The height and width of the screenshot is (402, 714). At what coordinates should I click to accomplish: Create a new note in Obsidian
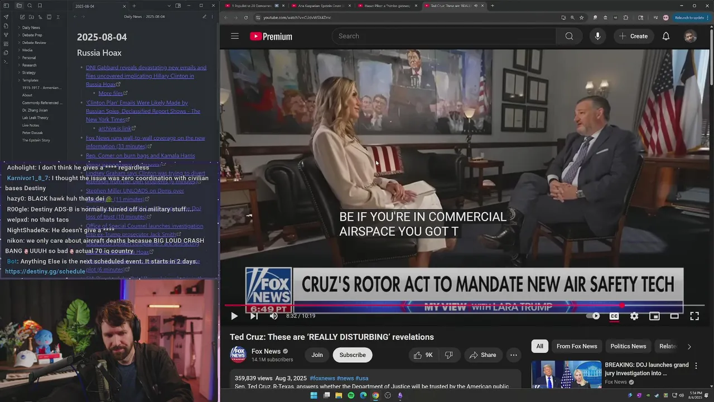pyautogui.click(x=22, y=17)
